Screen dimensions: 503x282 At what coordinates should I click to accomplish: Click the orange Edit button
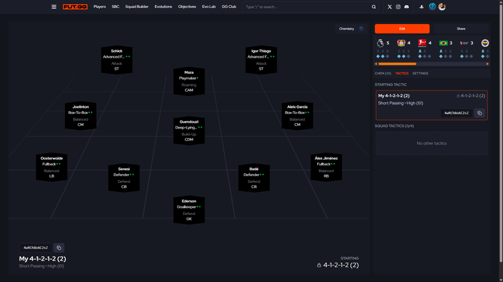click(x=402, y=29)
